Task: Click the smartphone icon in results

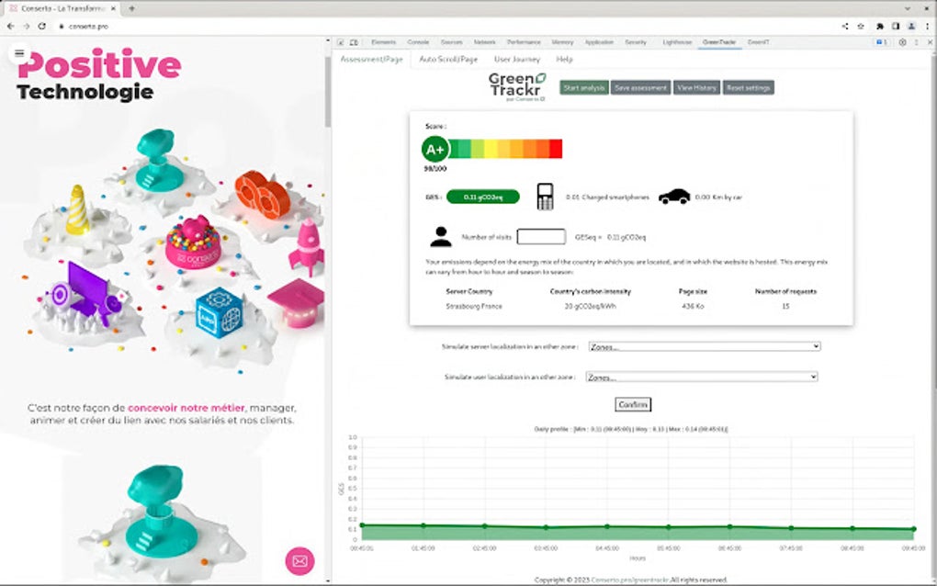Action: click(545, 197)
